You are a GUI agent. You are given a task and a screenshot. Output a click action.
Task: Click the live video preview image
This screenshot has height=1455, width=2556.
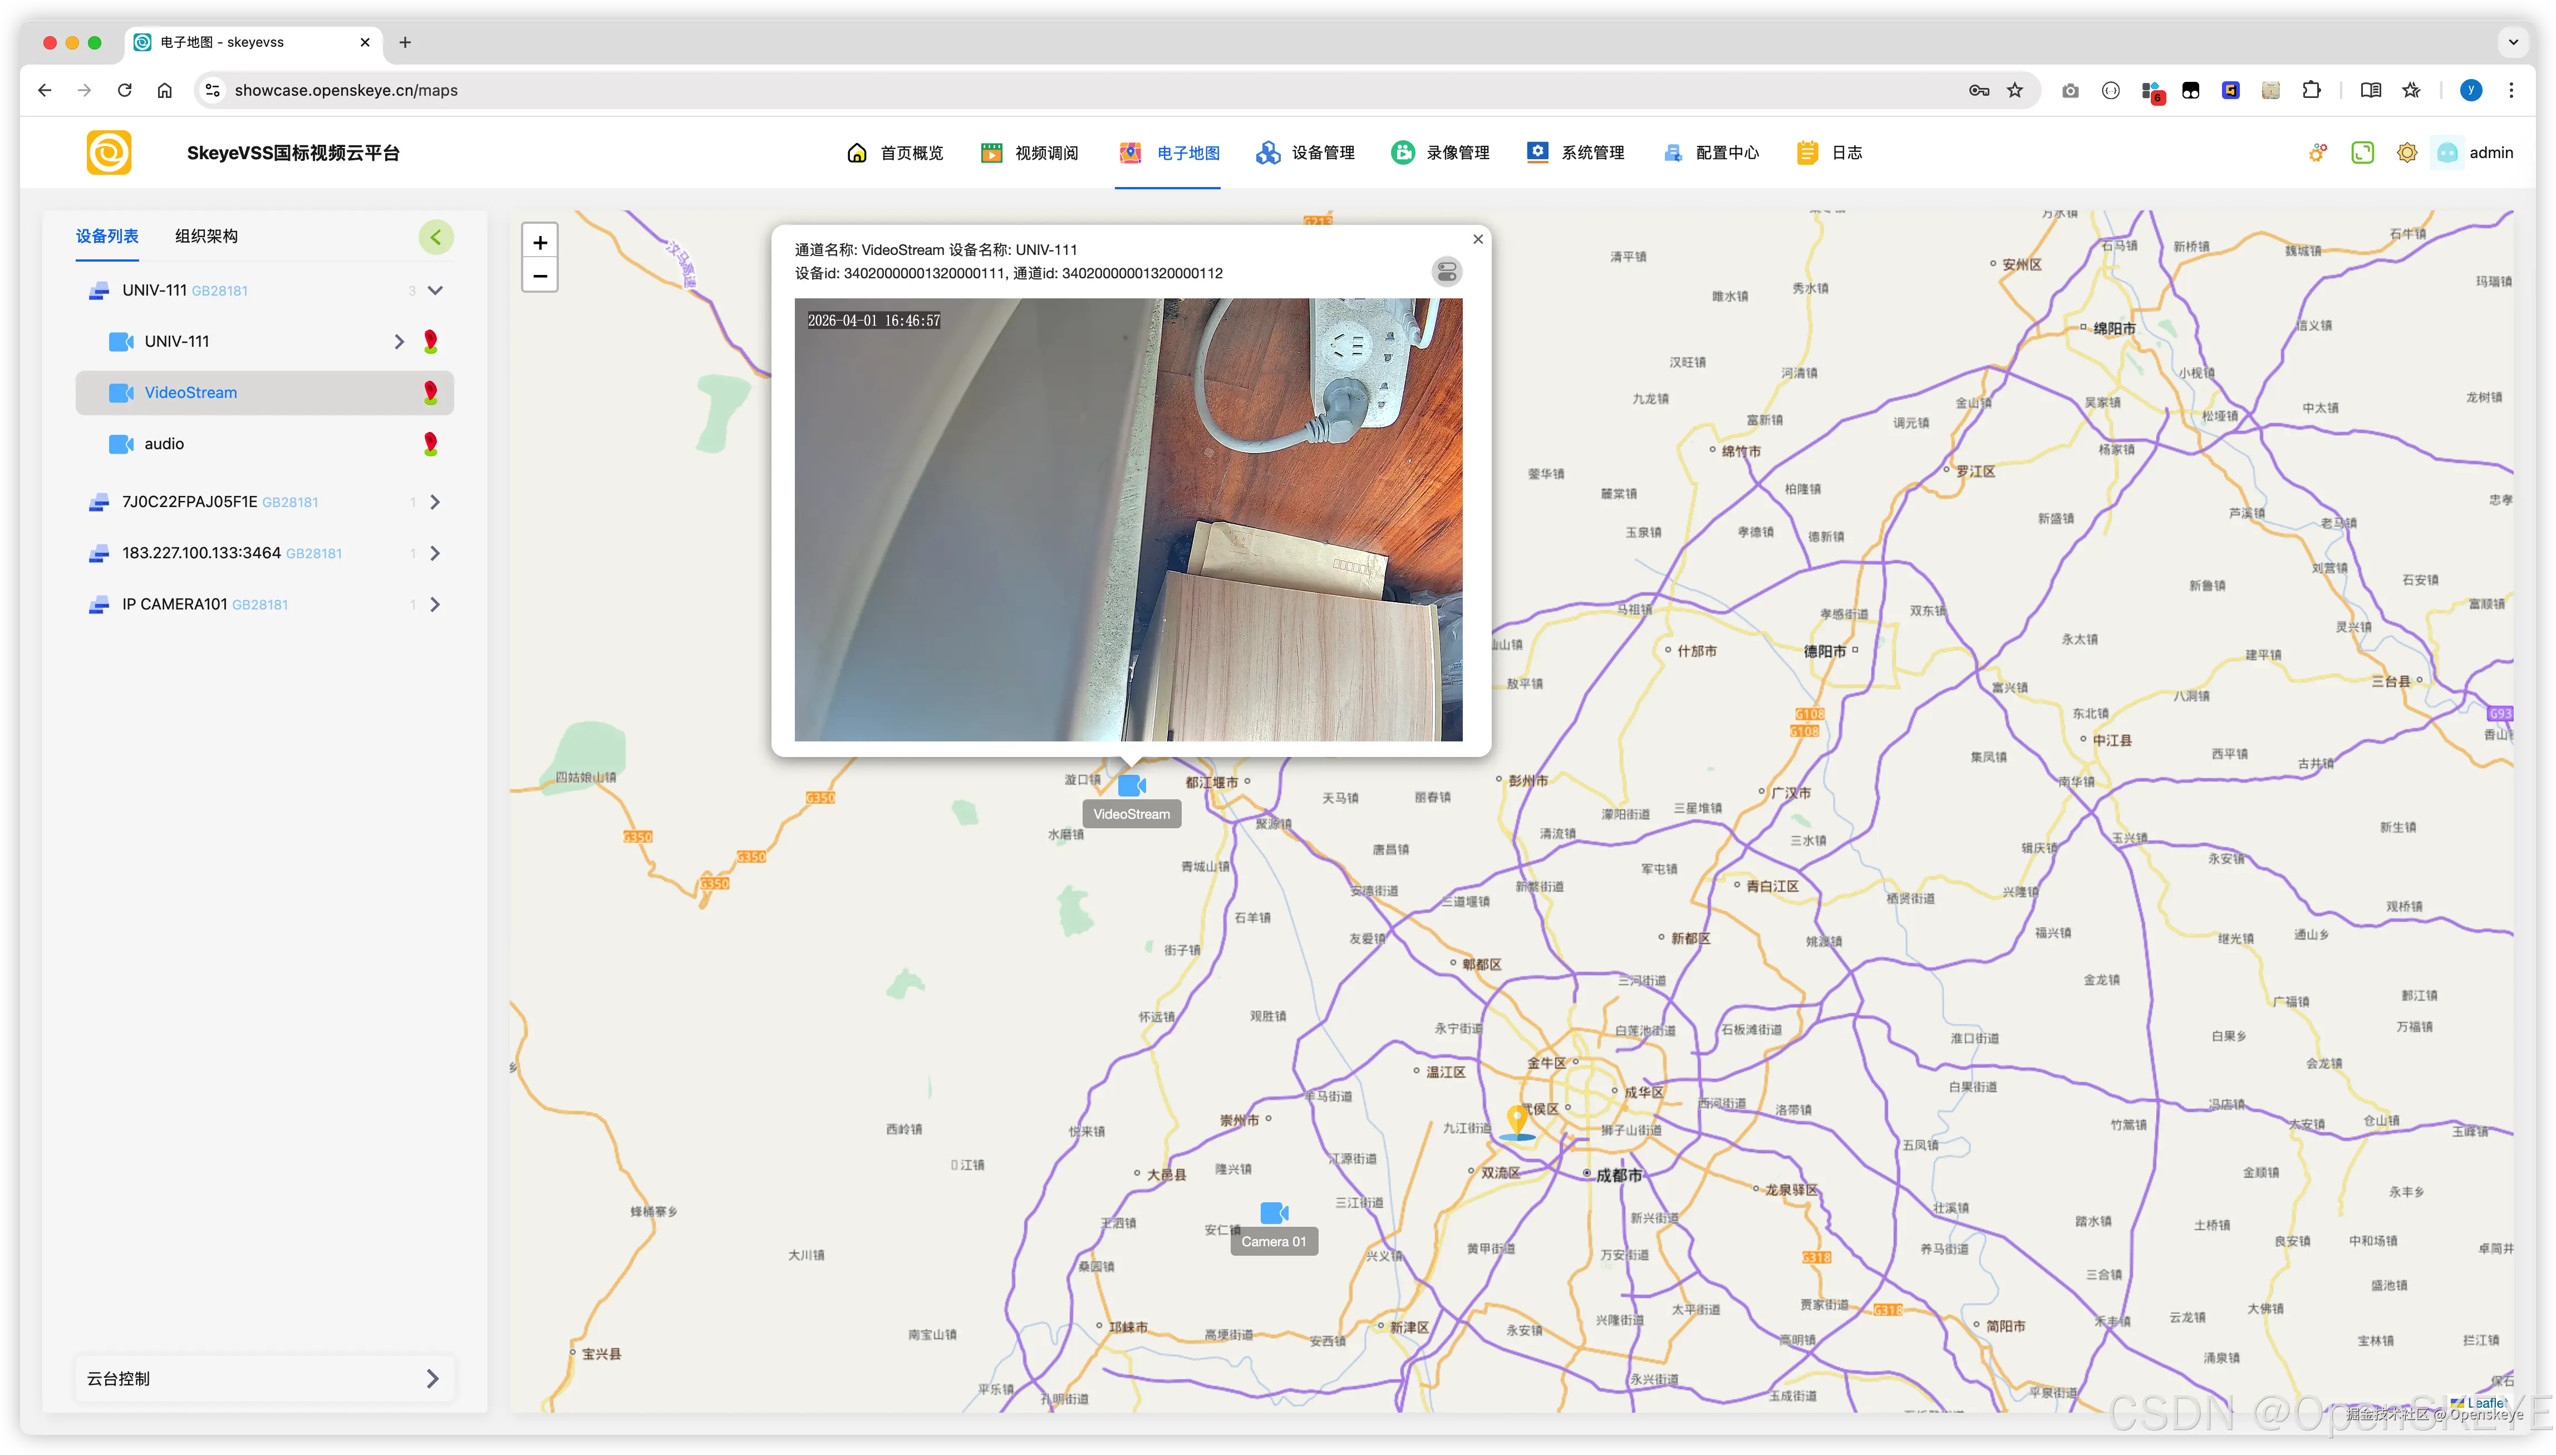(1128, 520)
